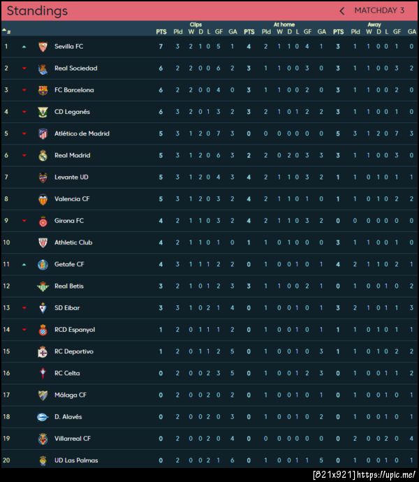Screen dimensions: 419x482
Task: Open the Getafe CF team link
Action: click(x=69, y=265)
